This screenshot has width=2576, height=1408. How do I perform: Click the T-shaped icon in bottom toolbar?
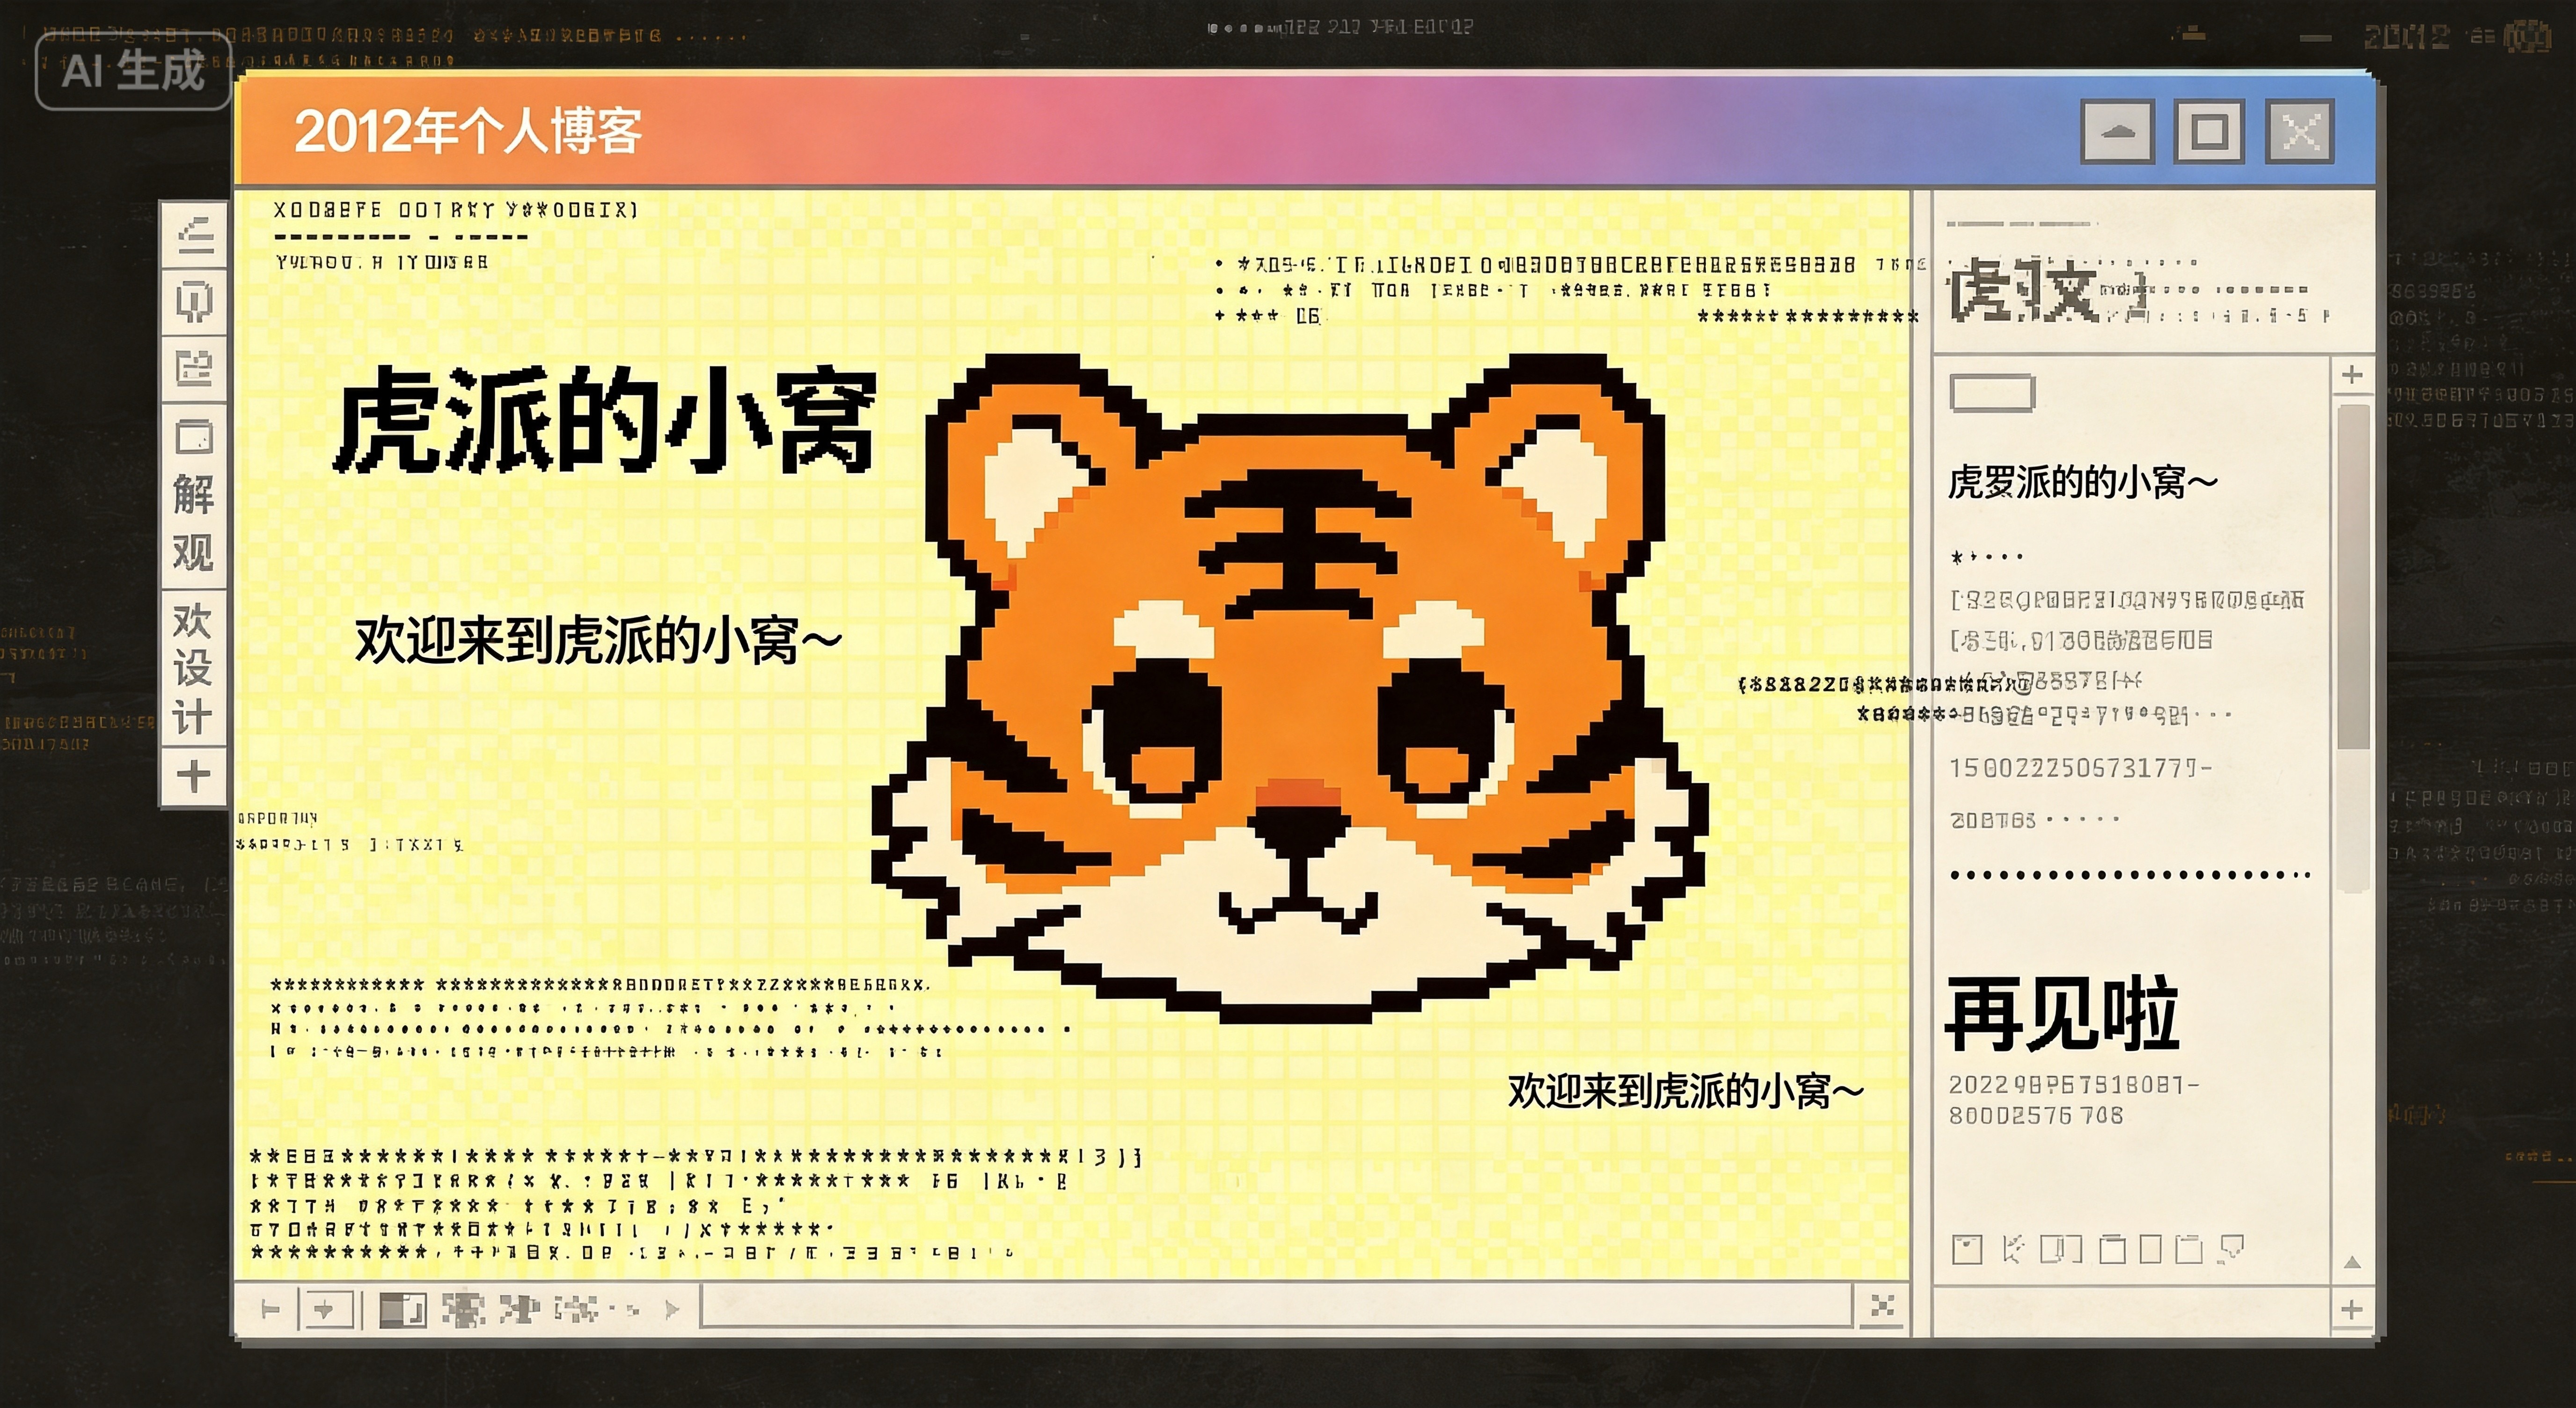[x=271, y=1309]
